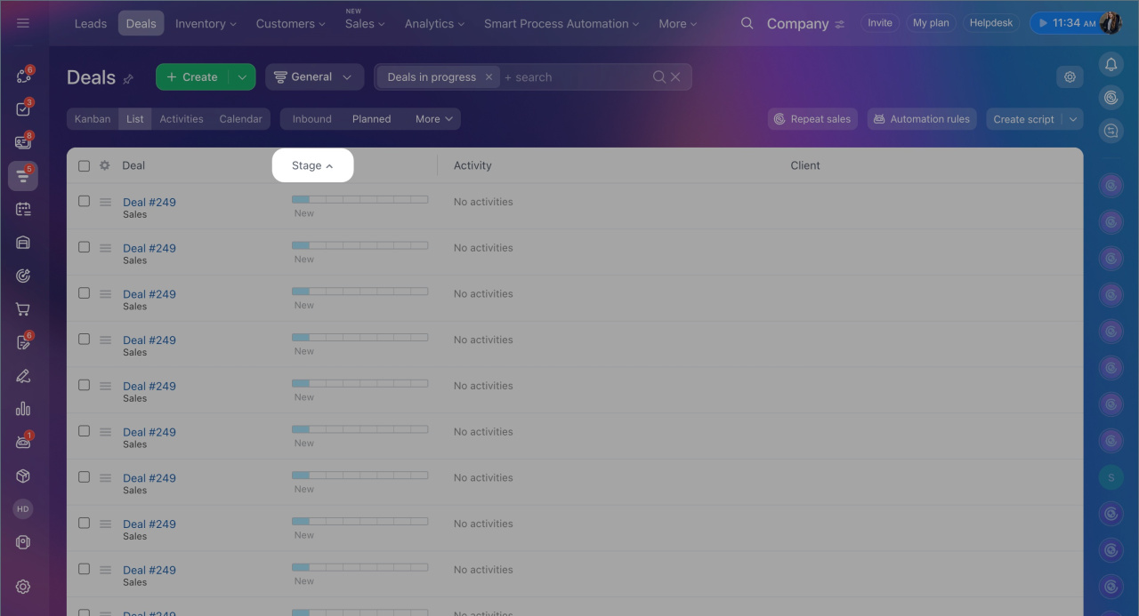
Task: Toggle the select-all deals checkbox
Action: point(84,165)
